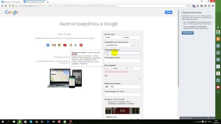Click the YouTube icon in services row
The height and width of the screenshot is (124, 221).
[65, 45]
